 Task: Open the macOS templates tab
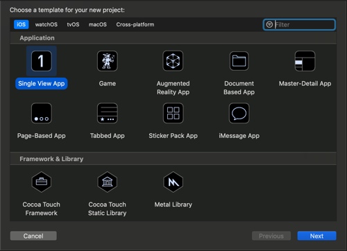(98, 24)
